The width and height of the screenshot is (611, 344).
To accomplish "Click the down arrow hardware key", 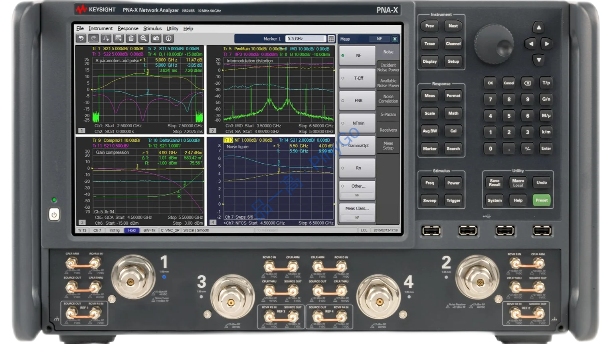I will 539,60.
